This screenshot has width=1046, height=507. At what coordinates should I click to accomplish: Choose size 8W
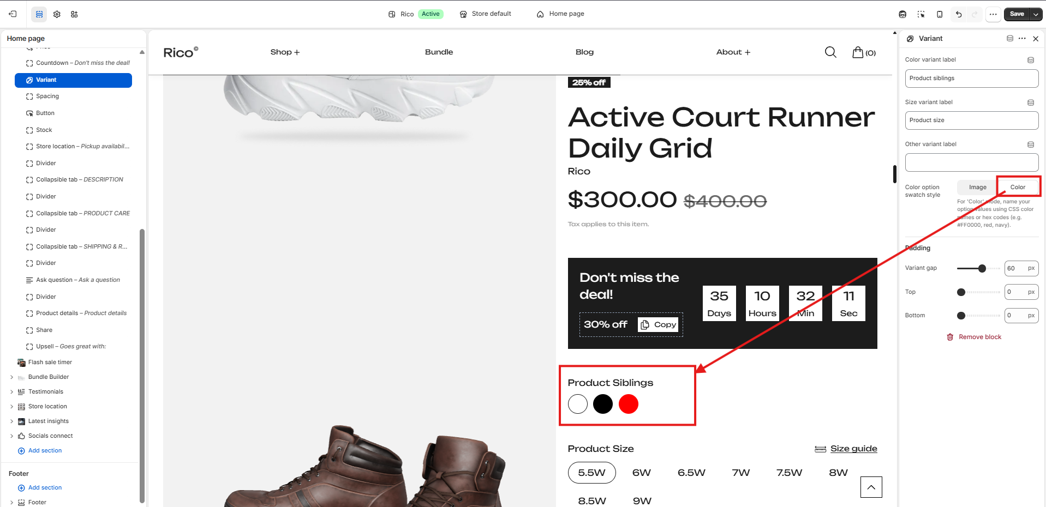click(x=838, y=473)
